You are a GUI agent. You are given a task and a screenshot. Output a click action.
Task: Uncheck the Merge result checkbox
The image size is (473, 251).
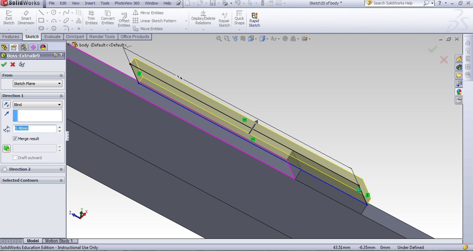click(x=15, y=139)
